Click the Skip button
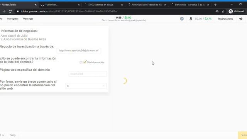247x139 pixels. tap(13, 135)
